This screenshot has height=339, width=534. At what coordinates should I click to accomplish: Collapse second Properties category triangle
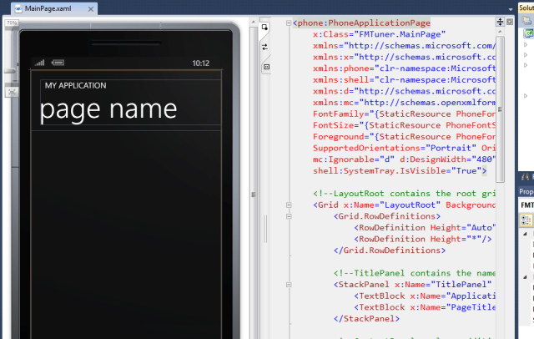coord(525,277)
